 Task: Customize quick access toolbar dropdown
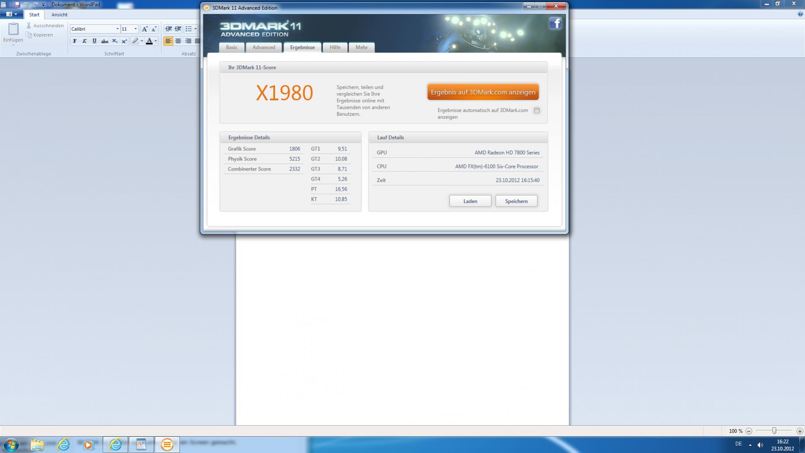point(43,5)
